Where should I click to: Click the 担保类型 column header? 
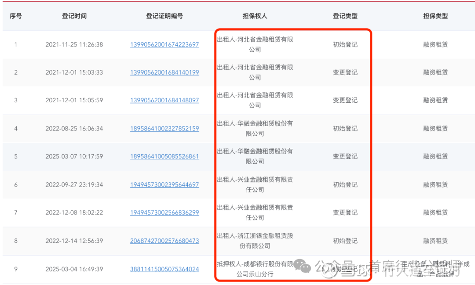(x=435, y=16)
